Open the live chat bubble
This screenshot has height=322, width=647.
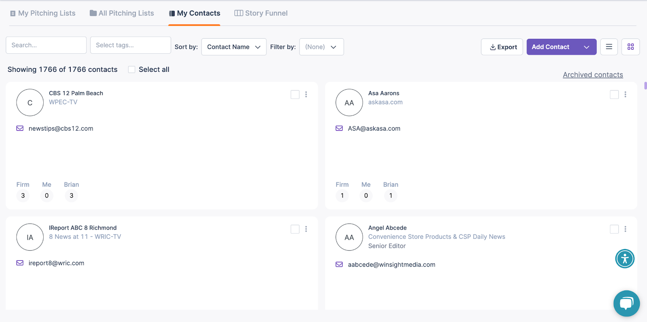coord(626,303)
